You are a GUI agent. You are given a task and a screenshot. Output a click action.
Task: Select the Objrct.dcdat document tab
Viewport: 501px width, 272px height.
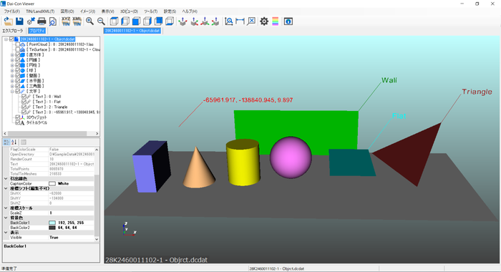(132, 31)
